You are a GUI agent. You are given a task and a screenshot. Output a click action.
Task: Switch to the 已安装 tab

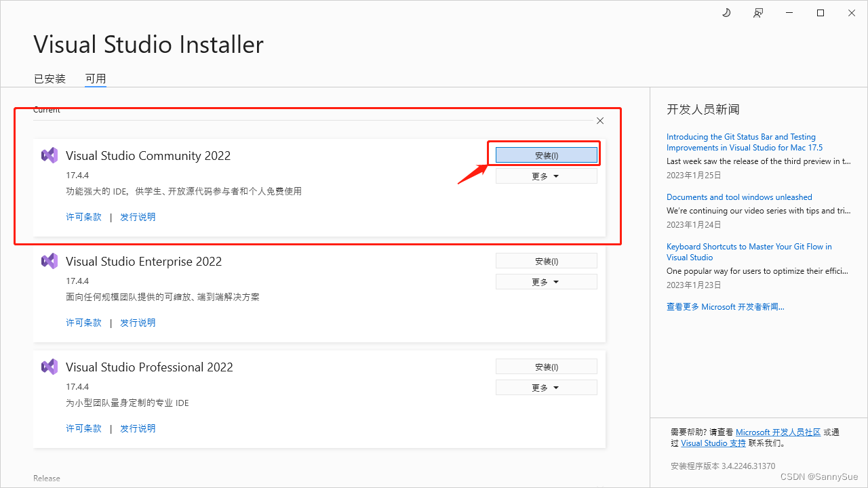coord(50,79)
